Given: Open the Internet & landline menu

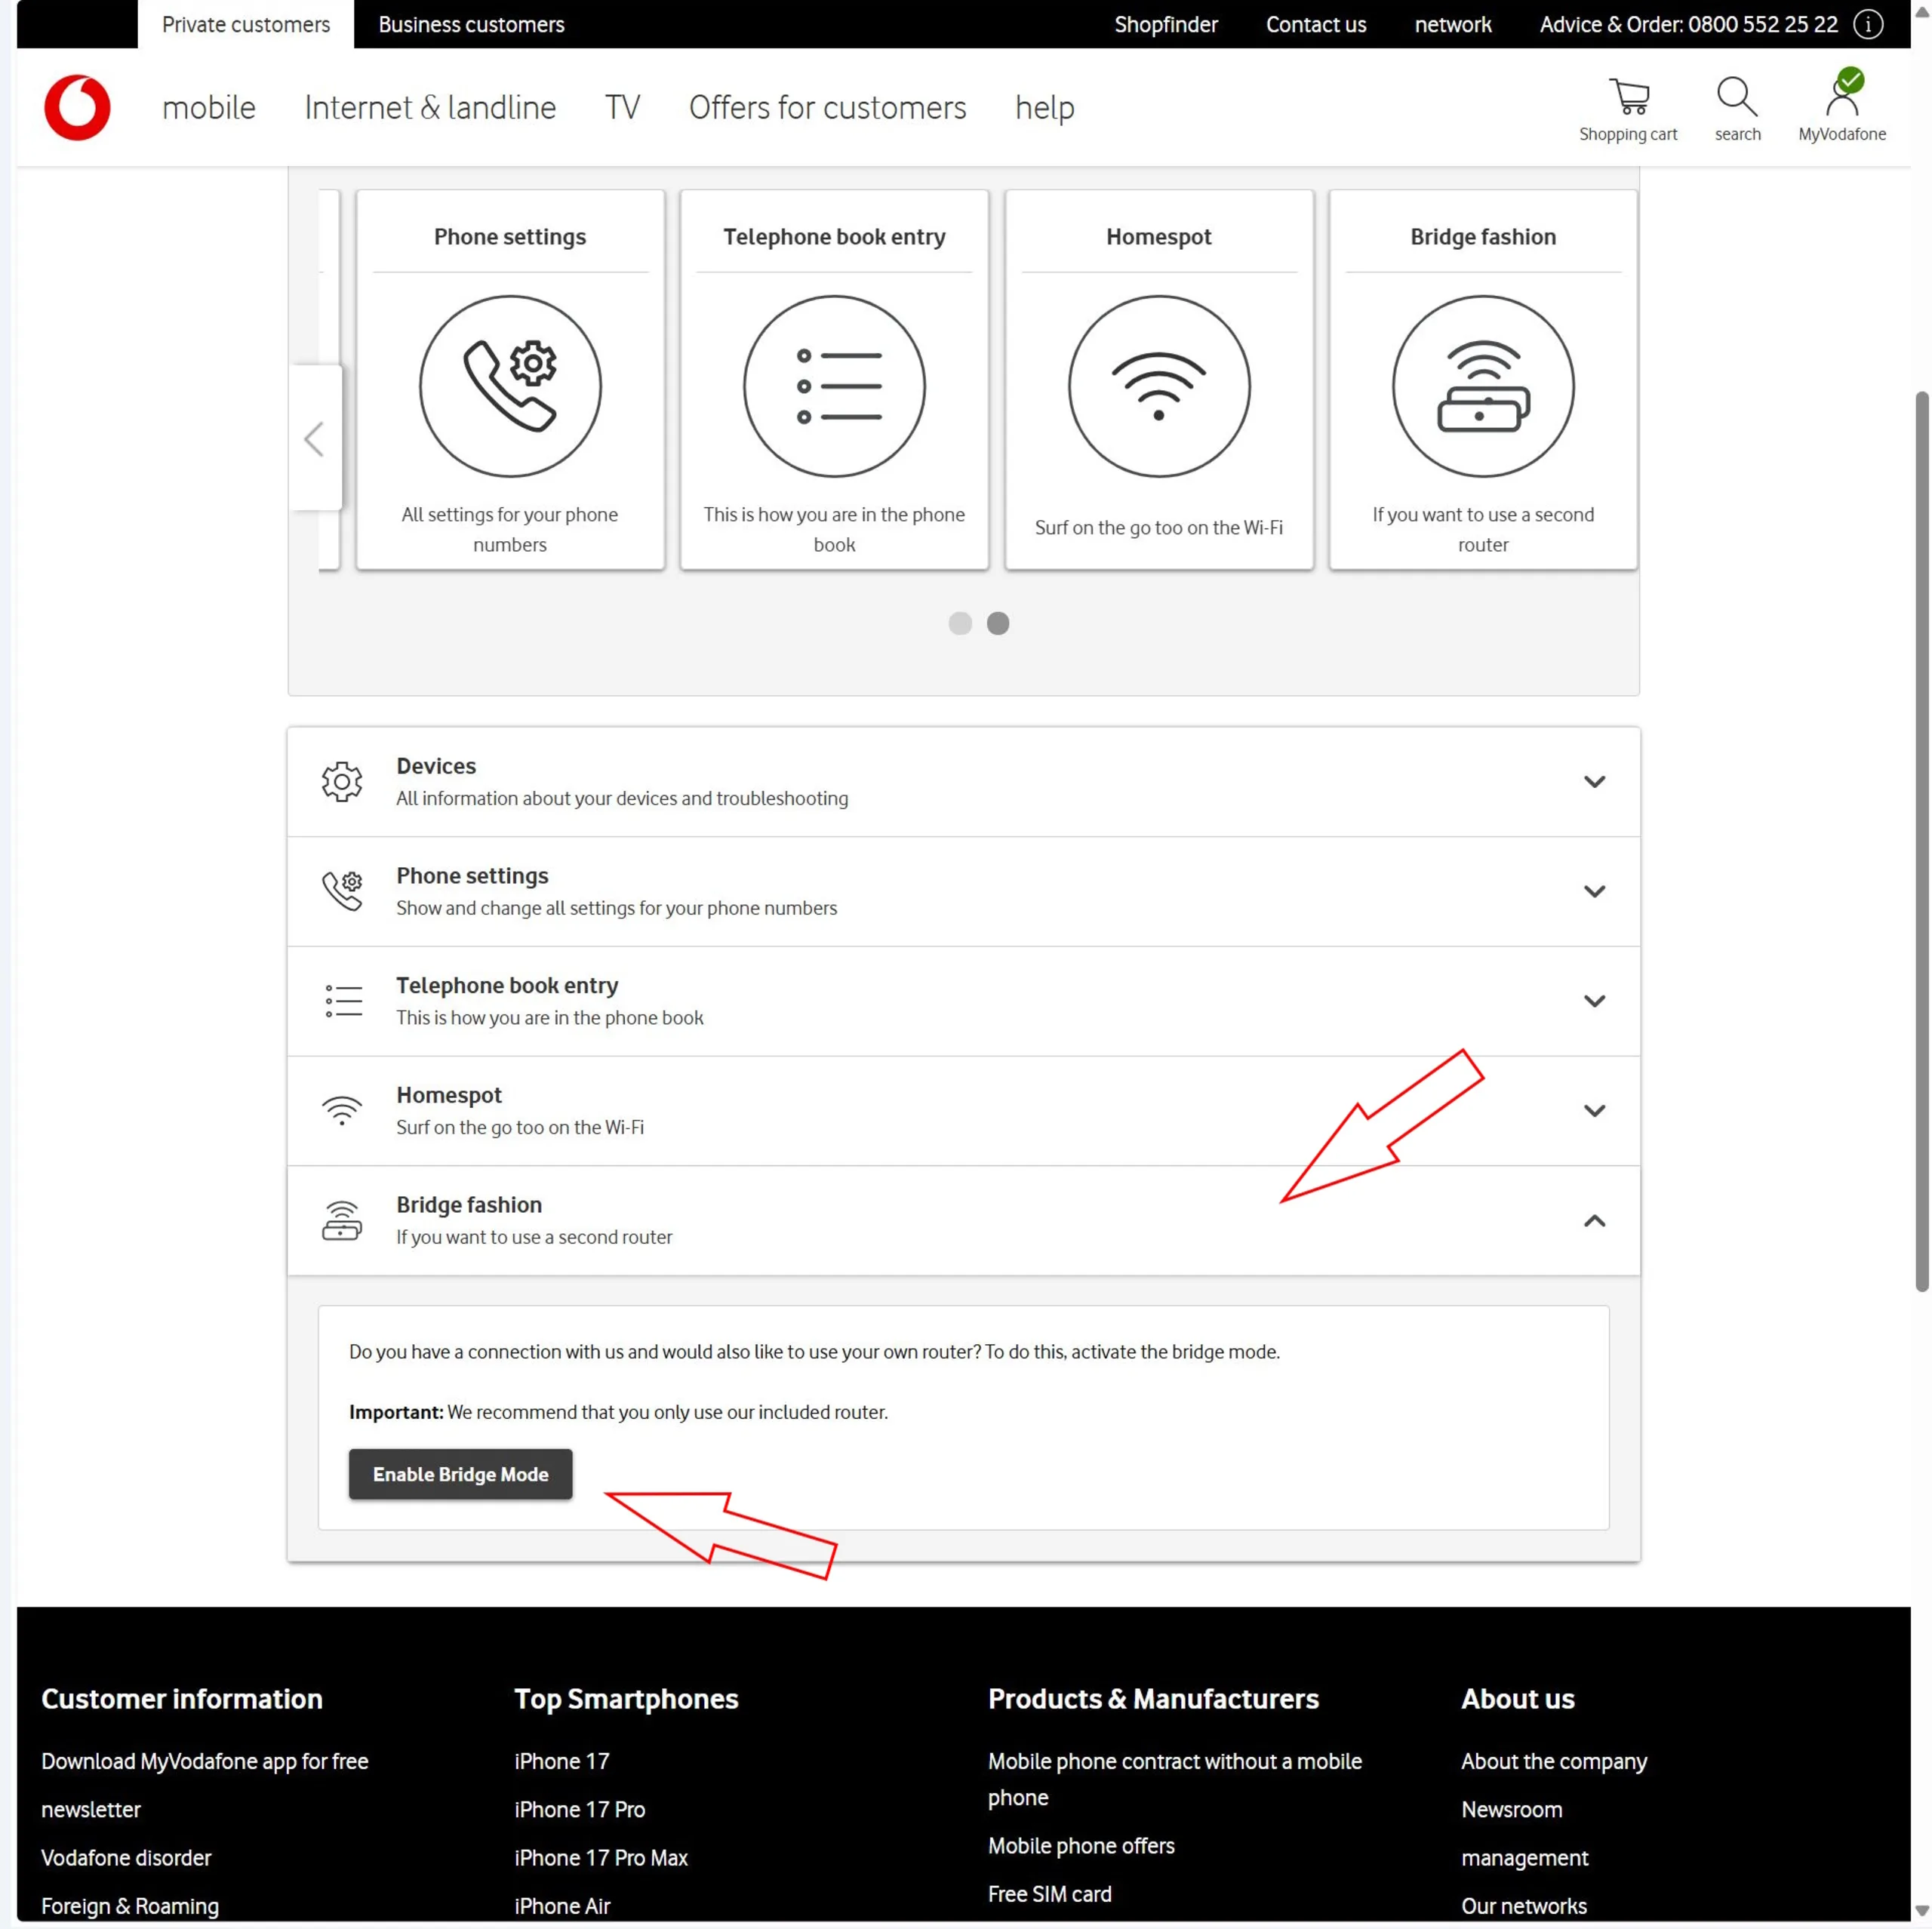Looking at the screenshot, I should coord(430,107).
